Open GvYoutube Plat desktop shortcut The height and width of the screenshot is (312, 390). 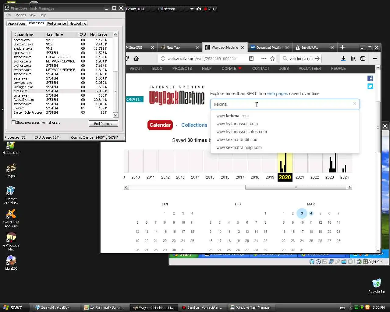11,242
